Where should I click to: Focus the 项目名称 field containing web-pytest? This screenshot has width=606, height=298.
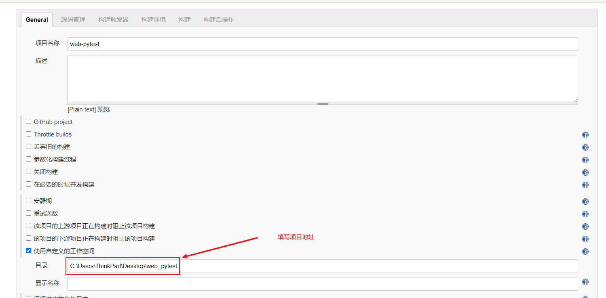[x=323, y=44]
